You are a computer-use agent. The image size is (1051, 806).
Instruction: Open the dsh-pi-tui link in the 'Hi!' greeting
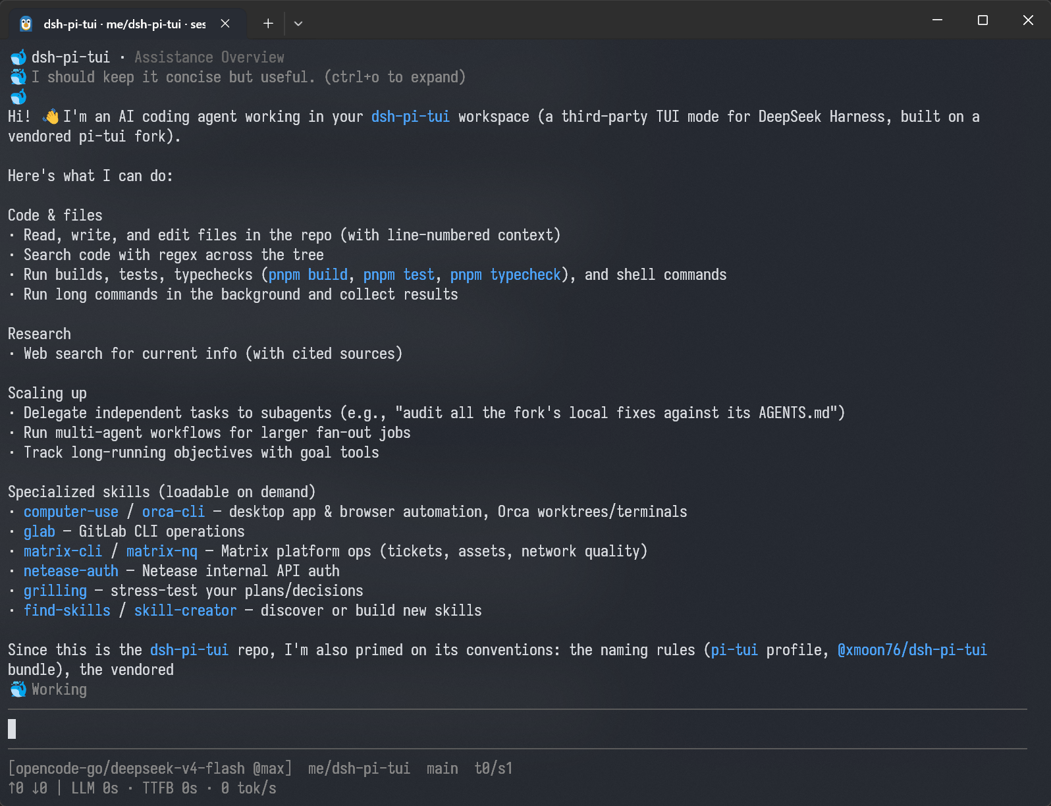(x=411, y=117)
